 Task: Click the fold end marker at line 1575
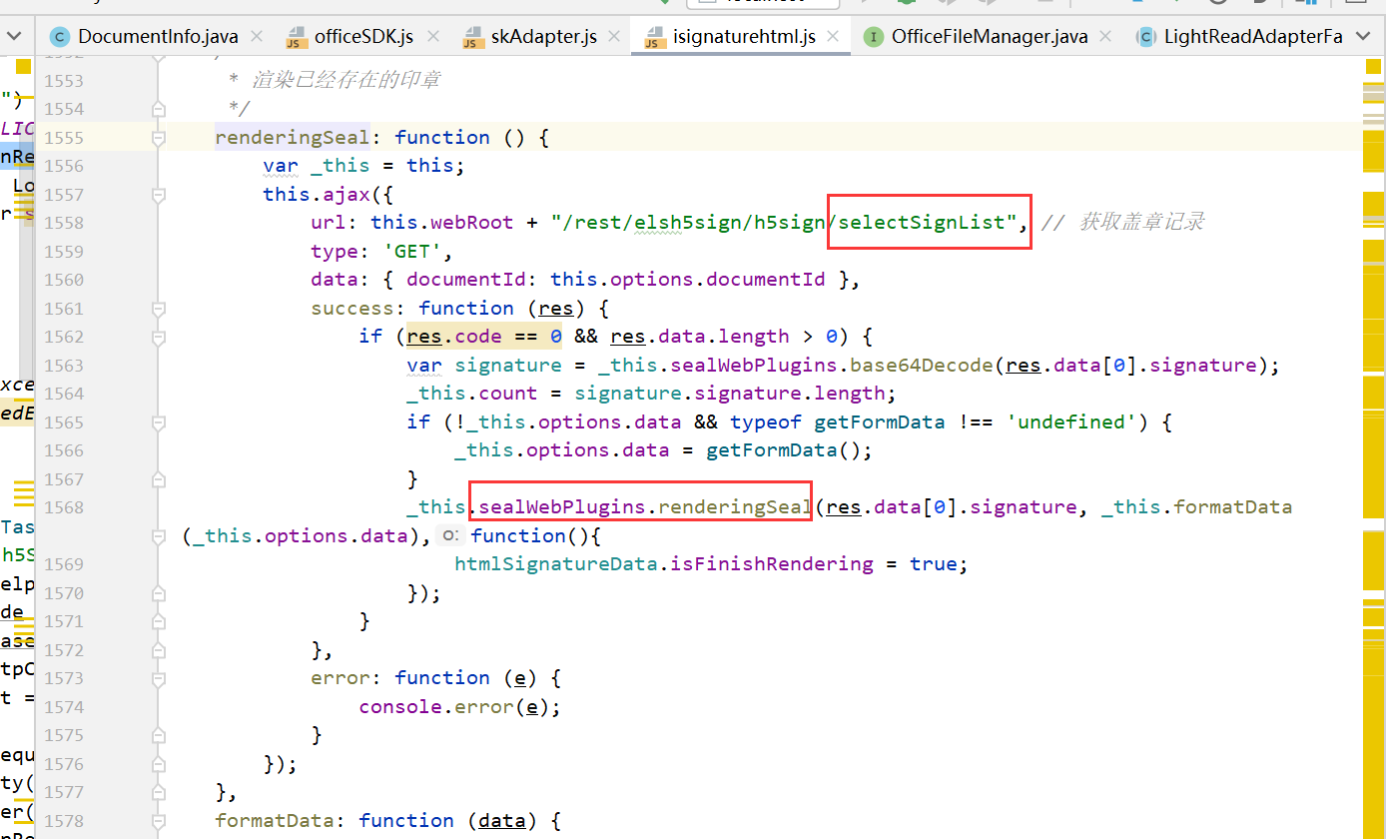coord(158,734)
